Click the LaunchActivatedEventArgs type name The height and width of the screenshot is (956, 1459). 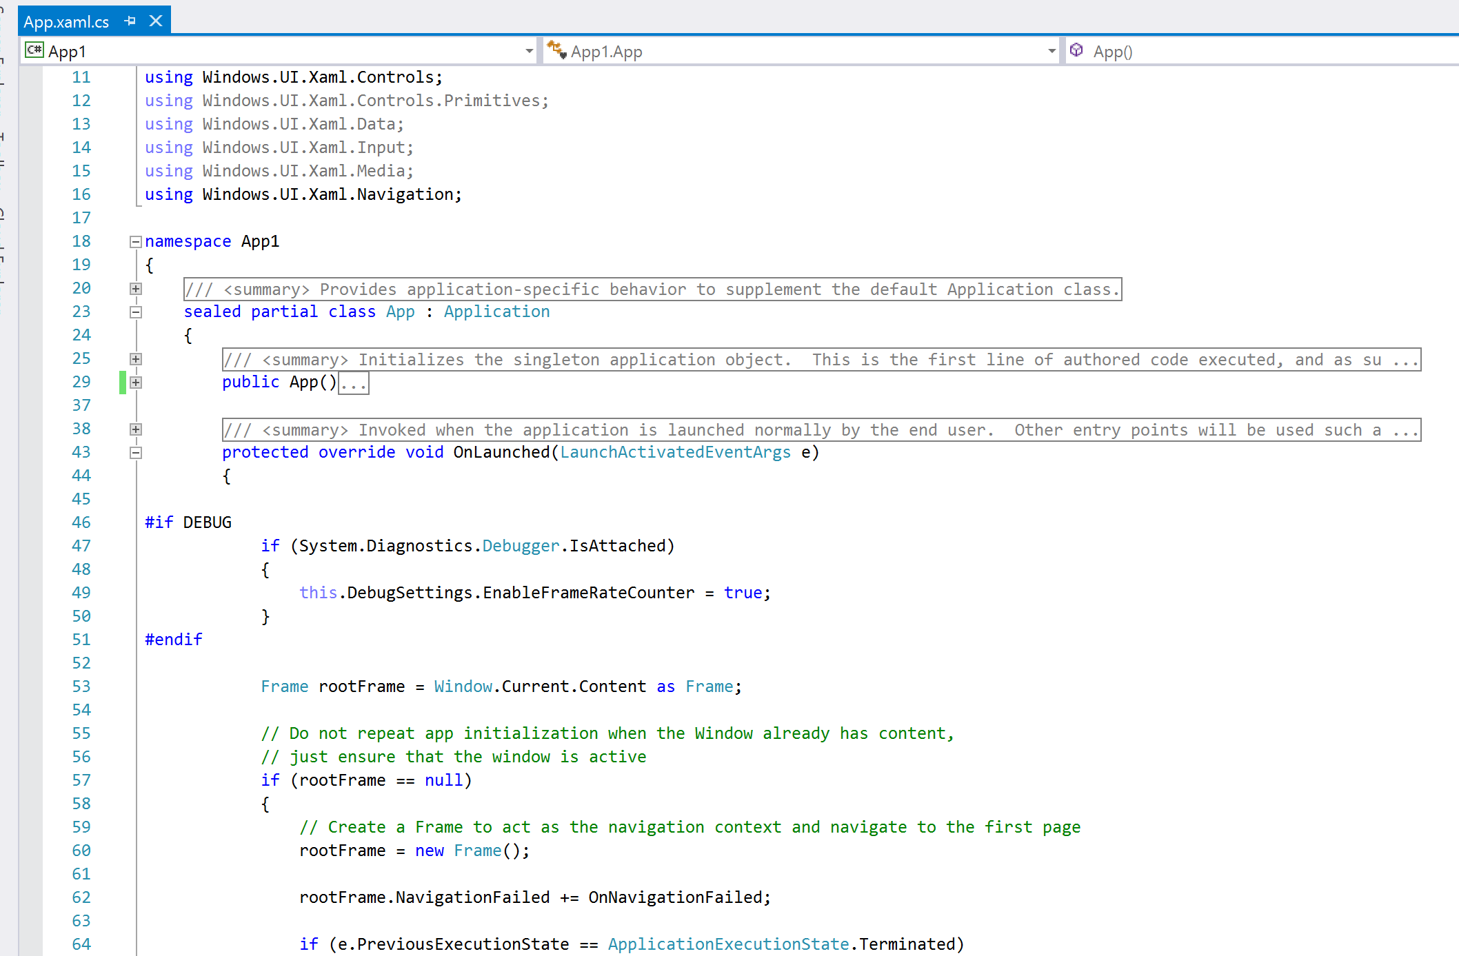coord(675,452)
